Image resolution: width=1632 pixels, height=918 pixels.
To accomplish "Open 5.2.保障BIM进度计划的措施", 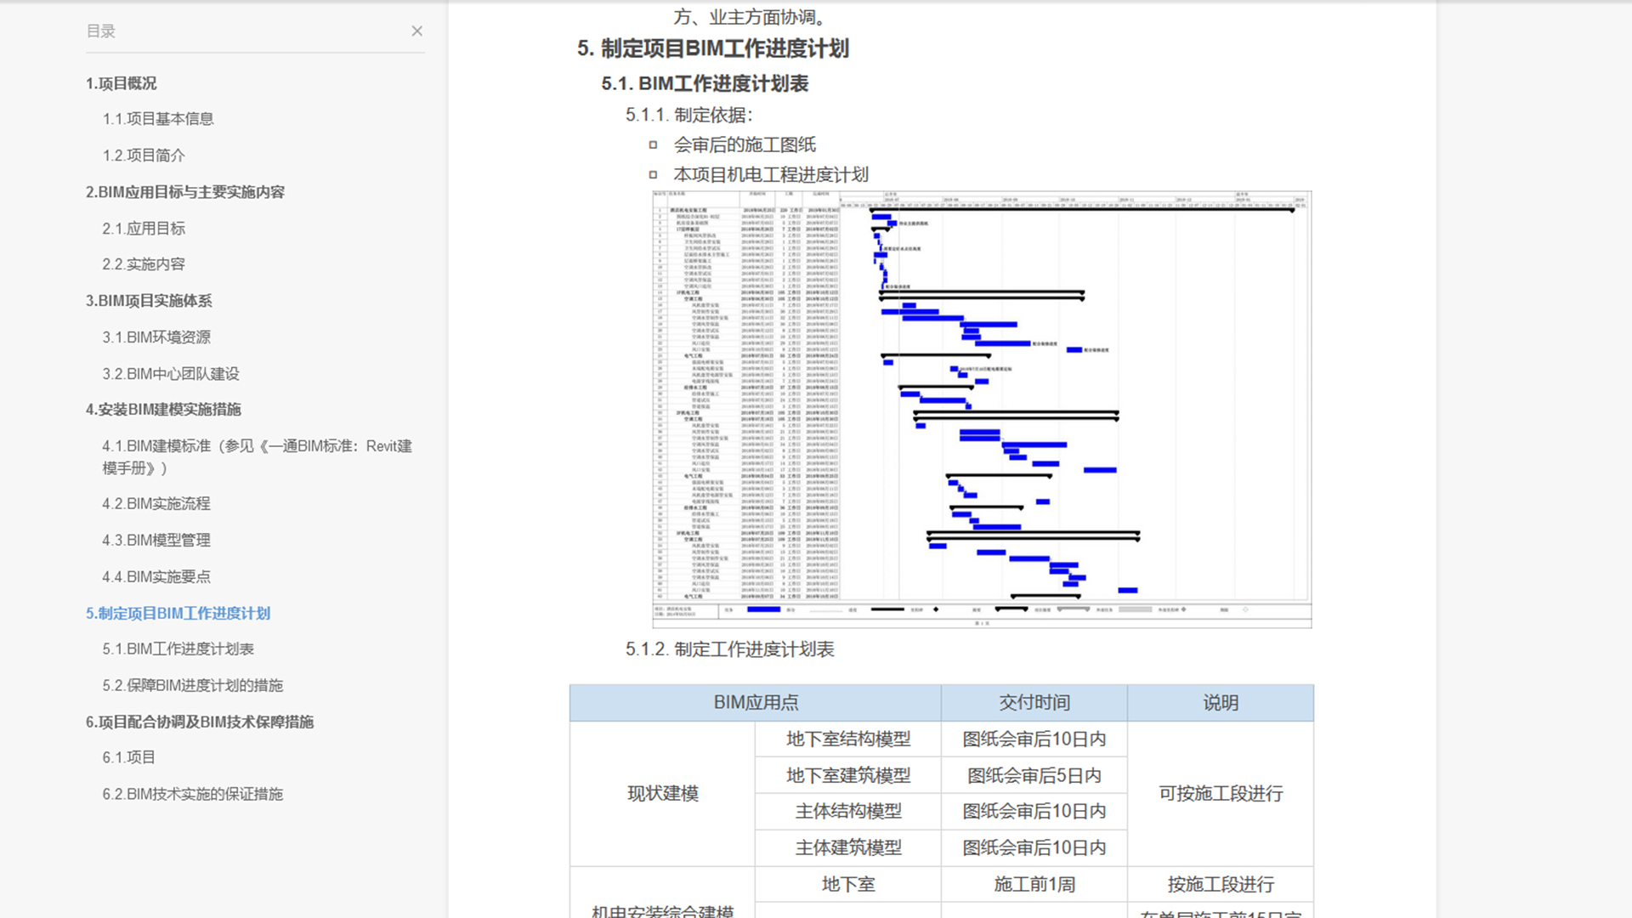I will click(193, 686).
